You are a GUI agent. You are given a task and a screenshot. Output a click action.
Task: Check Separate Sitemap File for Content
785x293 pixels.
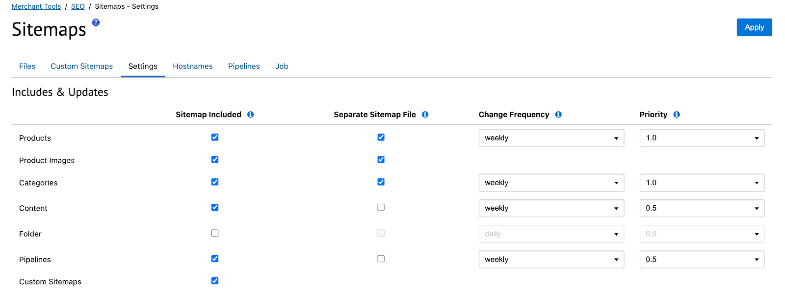(x=381, y=207)
